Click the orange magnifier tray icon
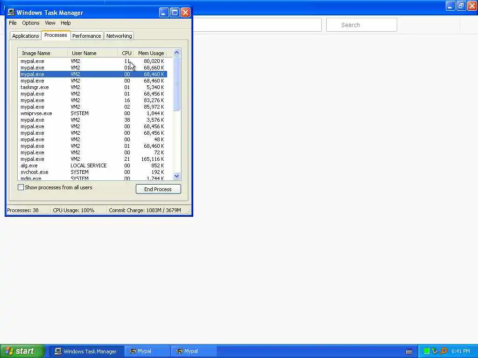 coord(443,351)
